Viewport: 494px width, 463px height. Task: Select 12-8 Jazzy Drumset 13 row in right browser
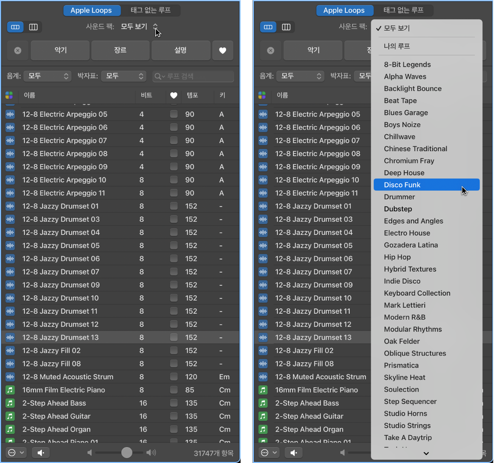[x=313, y=338]
